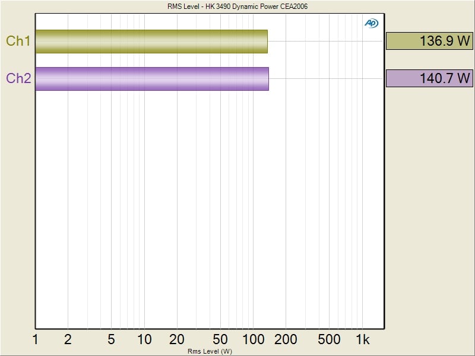Click the '2' tick label on the axis

[x=68, y=339]
